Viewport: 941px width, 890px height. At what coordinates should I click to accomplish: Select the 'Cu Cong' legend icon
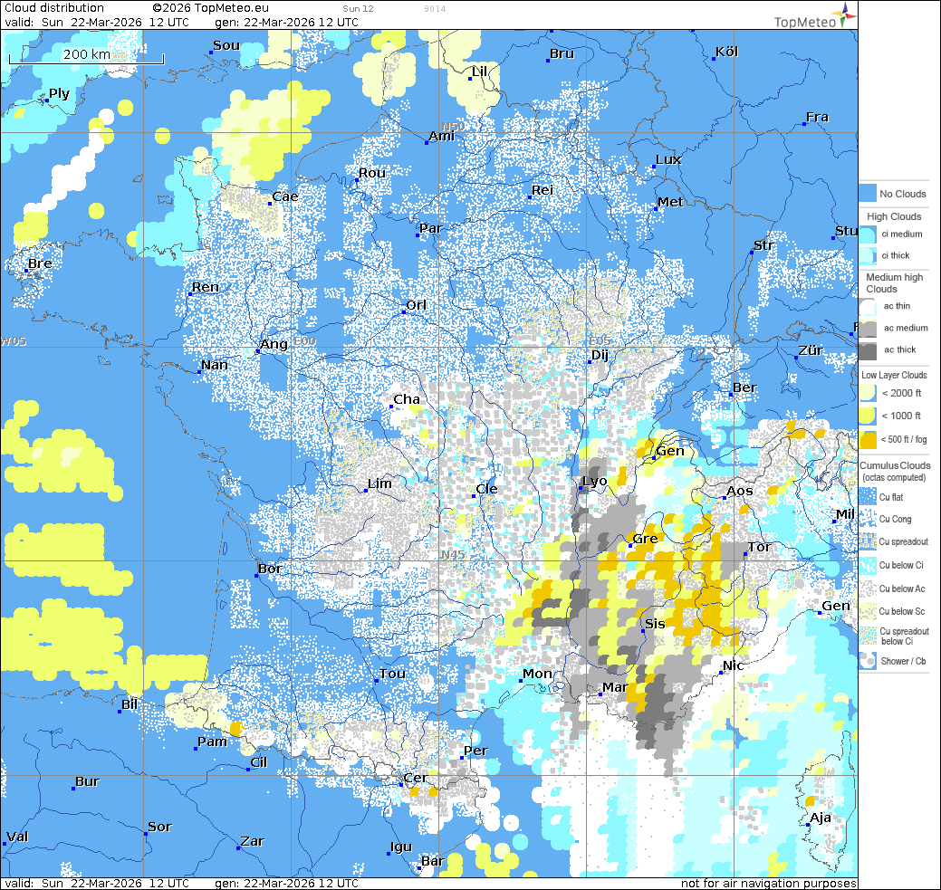coord(868,520)
